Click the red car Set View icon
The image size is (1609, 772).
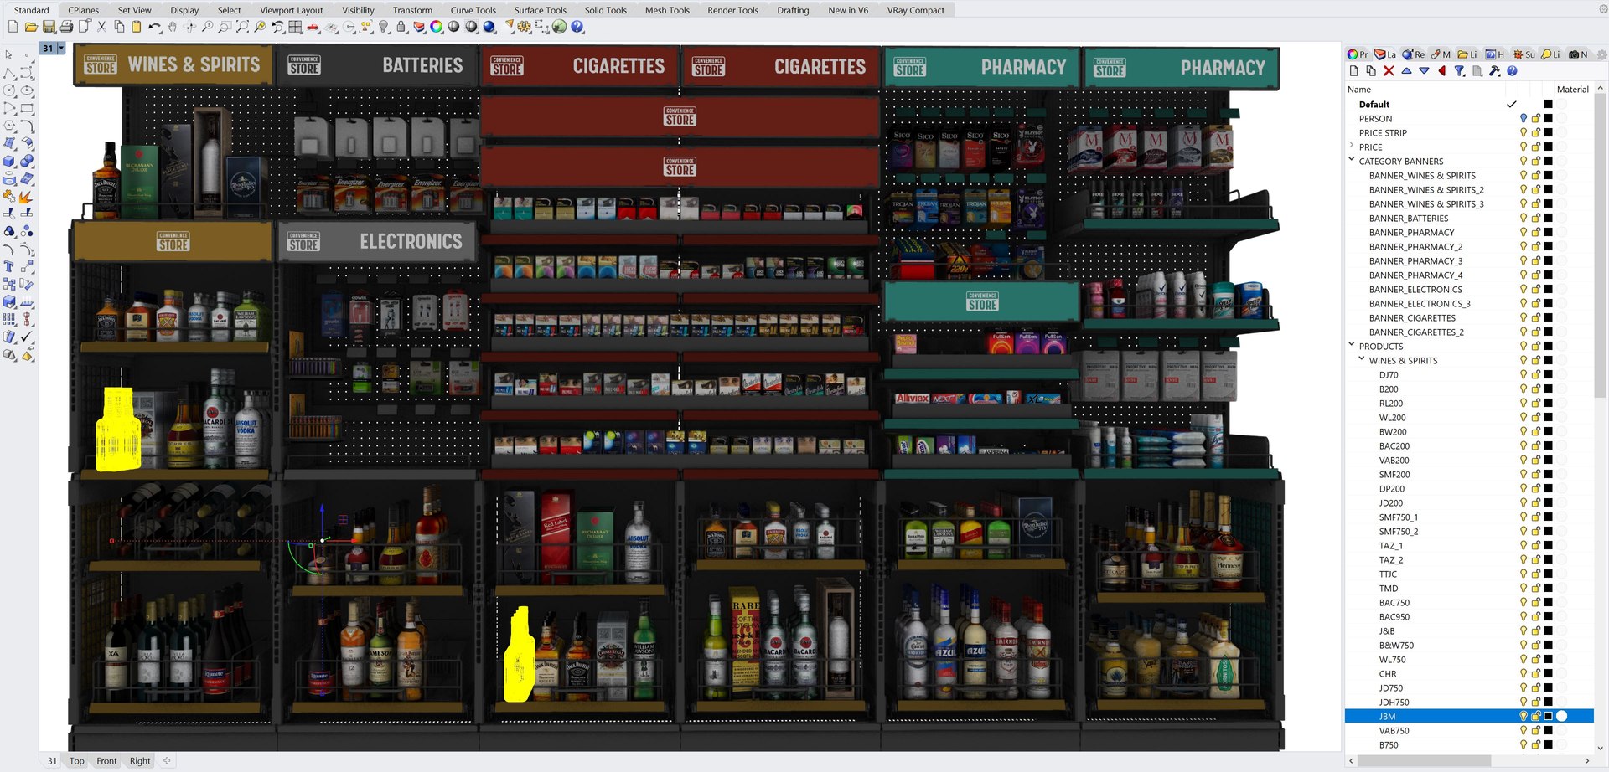[x=313, y=27]
